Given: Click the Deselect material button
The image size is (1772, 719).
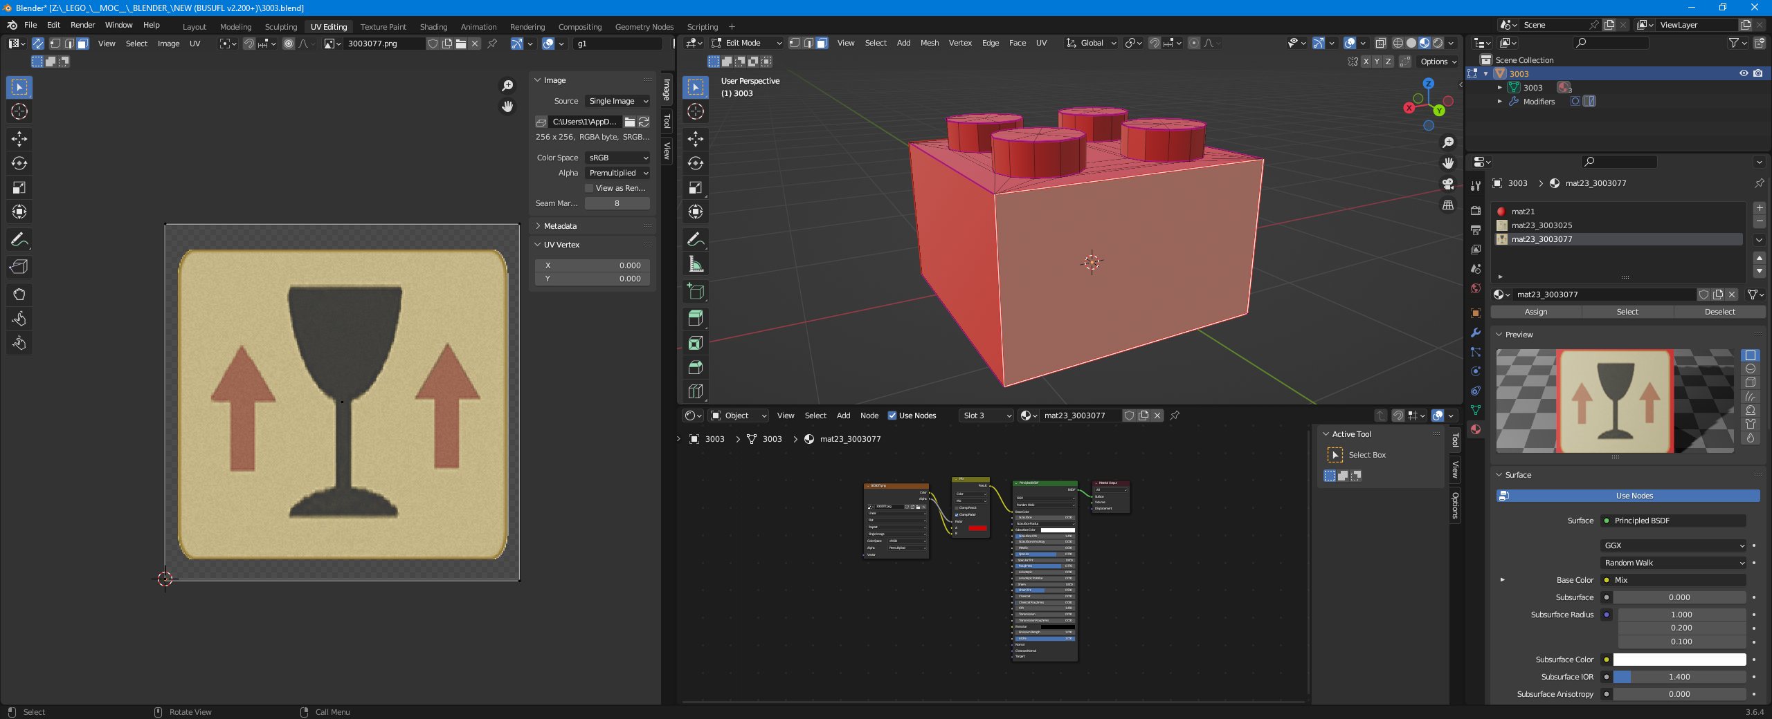Looking at the screenshot, I should pyautogui.click(x=1719, y=312).
